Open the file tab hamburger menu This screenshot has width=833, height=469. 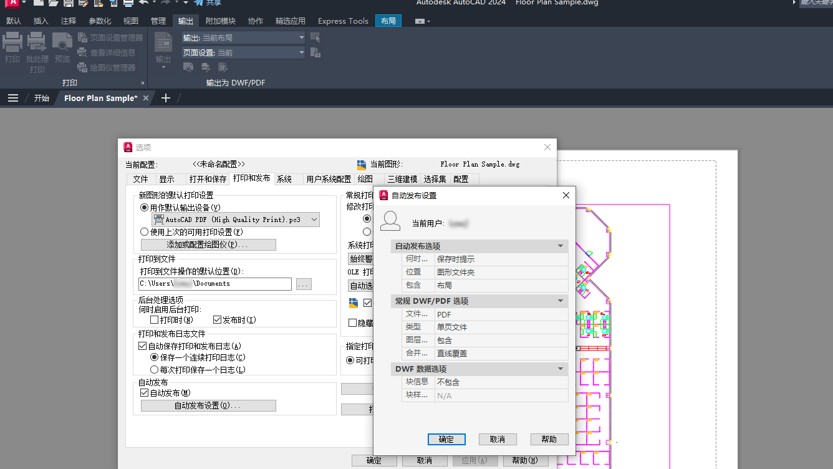(12, 98)
